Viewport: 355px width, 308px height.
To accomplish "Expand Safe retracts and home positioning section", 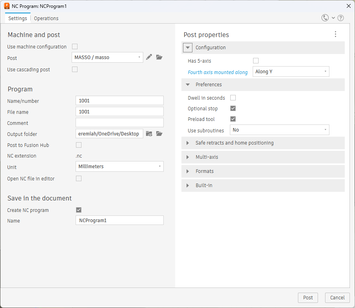I will click(234, 143).
